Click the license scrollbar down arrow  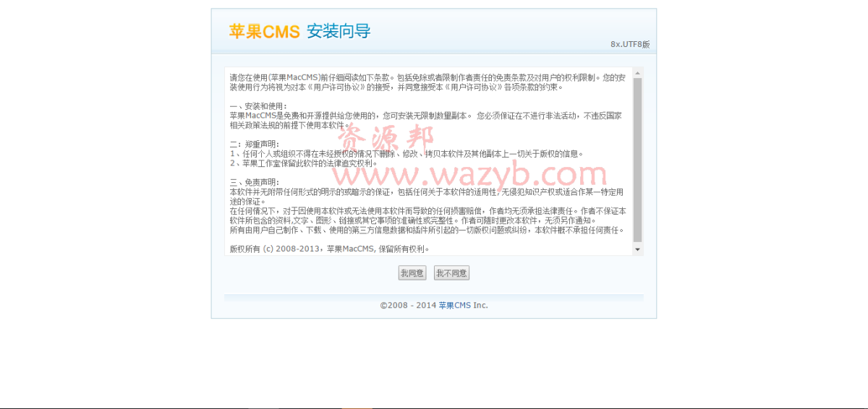tap(637, 250)
